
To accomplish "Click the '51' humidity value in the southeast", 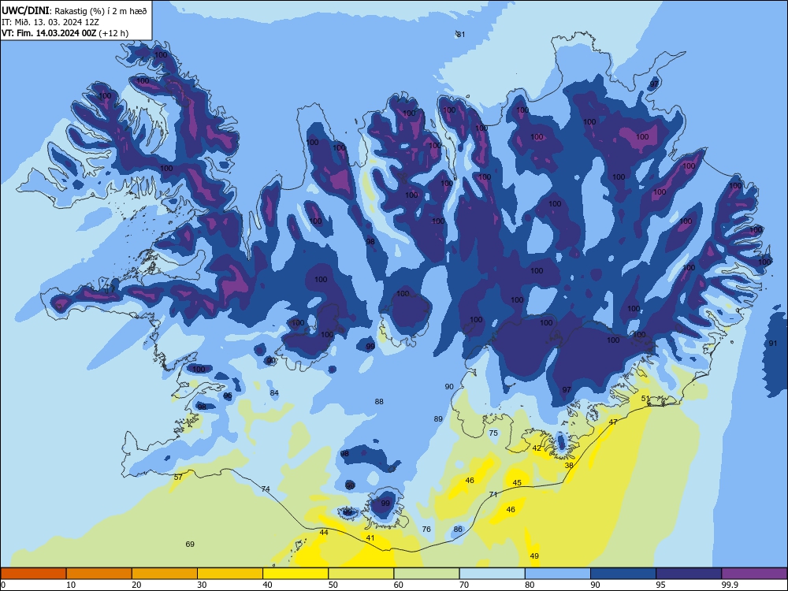I will 646,399.
